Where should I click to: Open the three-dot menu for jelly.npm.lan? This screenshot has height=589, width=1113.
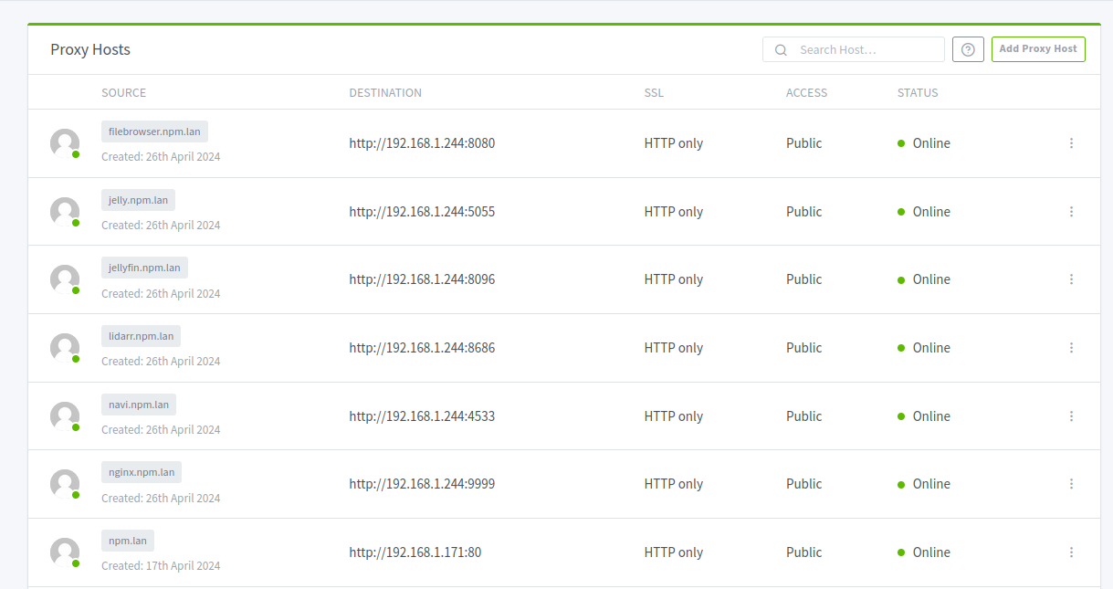1071,212
